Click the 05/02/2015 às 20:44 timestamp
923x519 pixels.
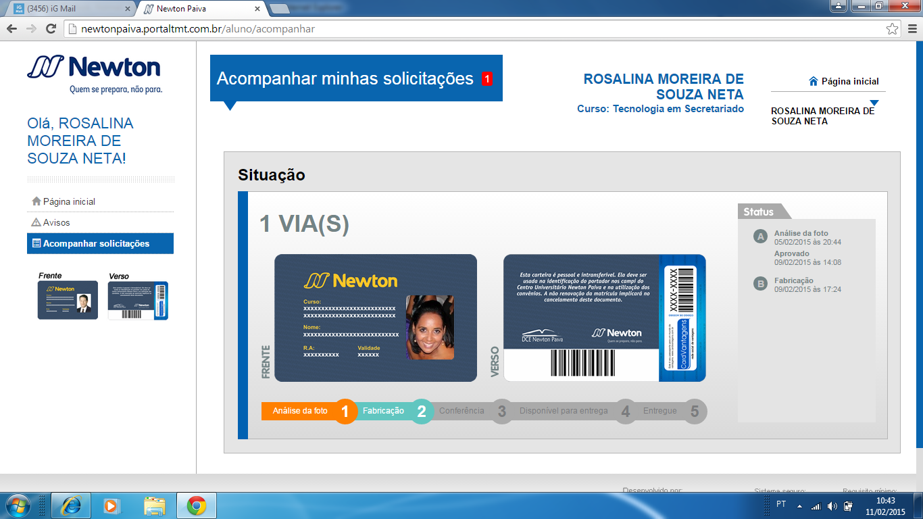pyautogui.click(x=807, y=242)
